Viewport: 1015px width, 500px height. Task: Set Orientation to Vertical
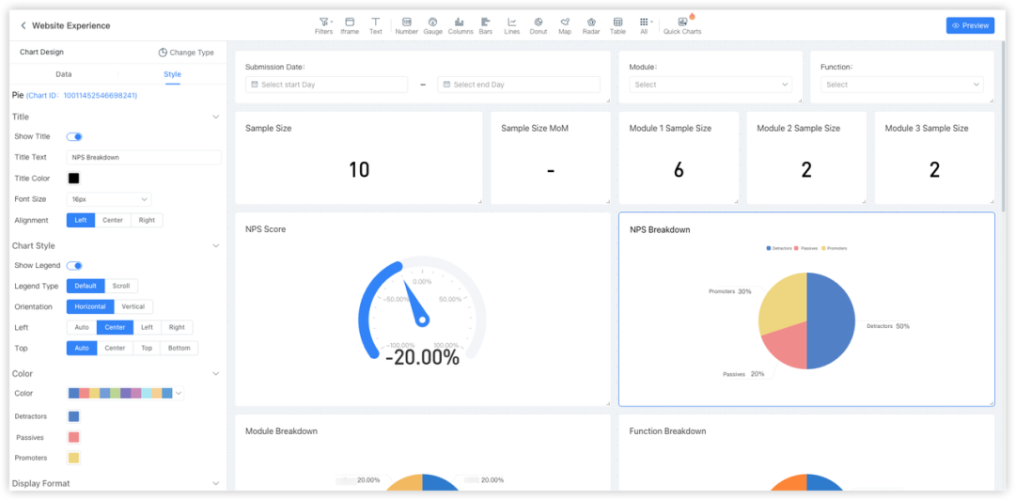tap(133, 306)
